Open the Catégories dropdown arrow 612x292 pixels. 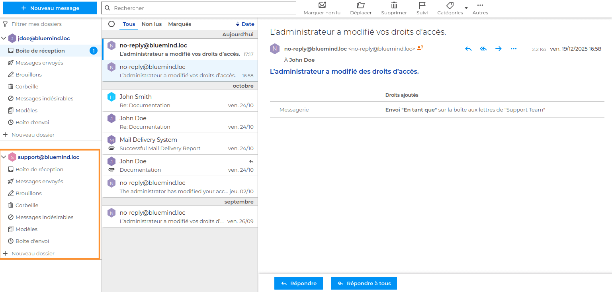[466, 8]
